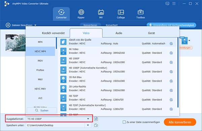Select the AVI format category

pos(40,98)
